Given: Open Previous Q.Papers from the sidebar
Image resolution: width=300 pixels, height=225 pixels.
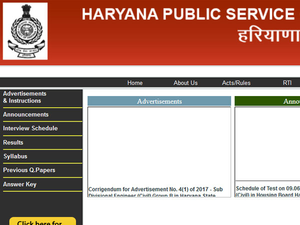Looking at the screenshot, I should point(29,170).
